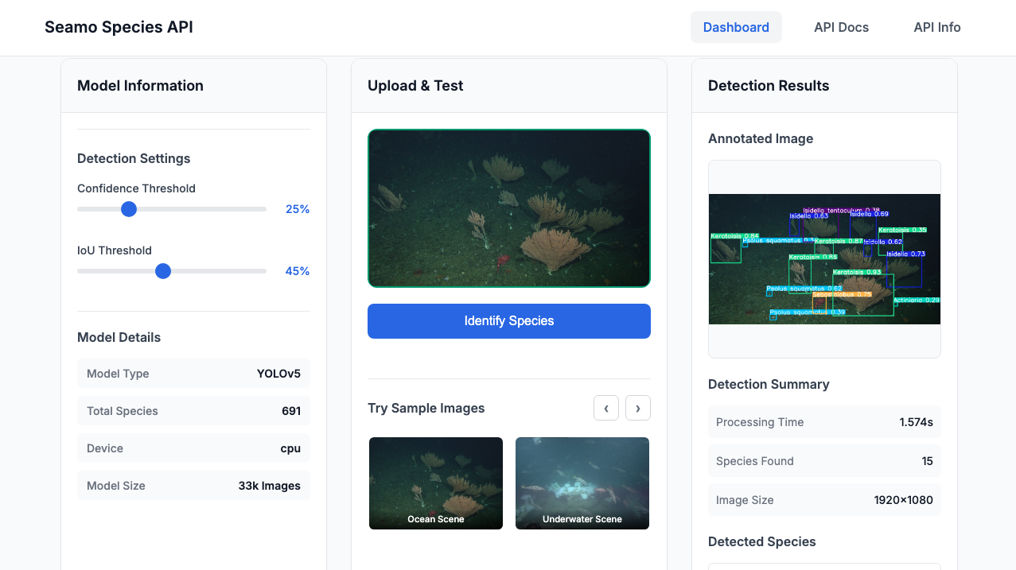This screenshot has width=1016, height=570.
Task: Select the Underwater Scene sample image
Action: pos(582,483)
